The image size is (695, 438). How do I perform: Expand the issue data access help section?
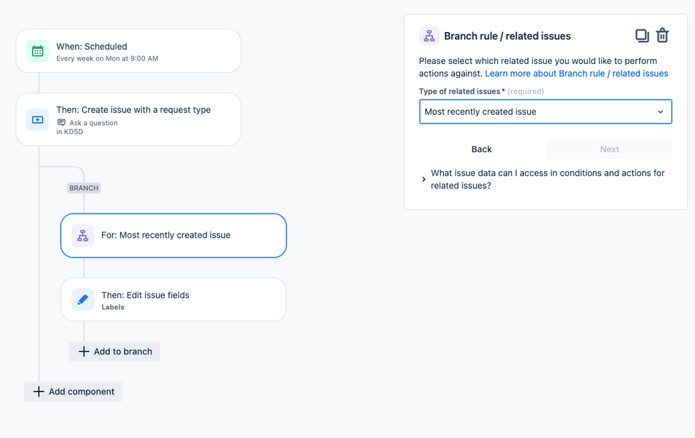click(x=424, y=179)
